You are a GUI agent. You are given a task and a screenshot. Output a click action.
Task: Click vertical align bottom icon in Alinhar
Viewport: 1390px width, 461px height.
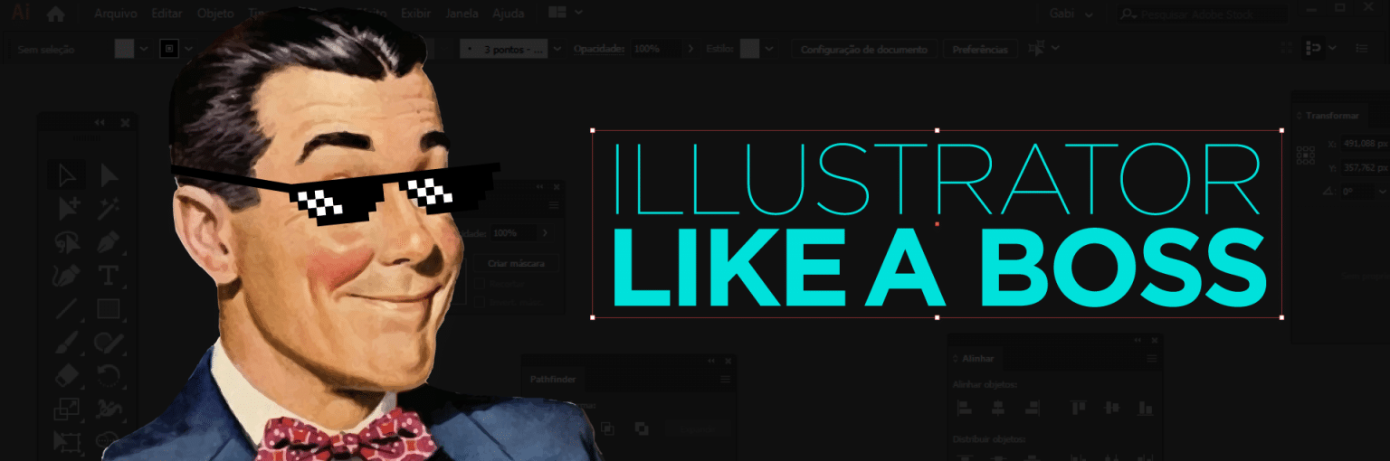[1146, 409]
